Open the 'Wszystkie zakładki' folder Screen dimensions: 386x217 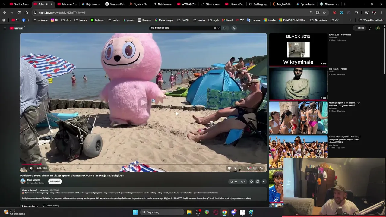[371, 20]
